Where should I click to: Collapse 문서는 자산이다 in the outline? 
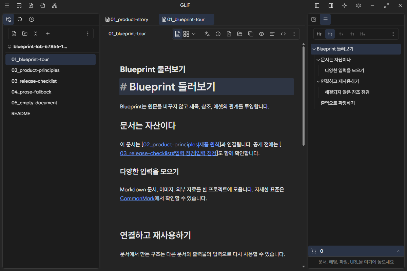[x=318, y=60]
